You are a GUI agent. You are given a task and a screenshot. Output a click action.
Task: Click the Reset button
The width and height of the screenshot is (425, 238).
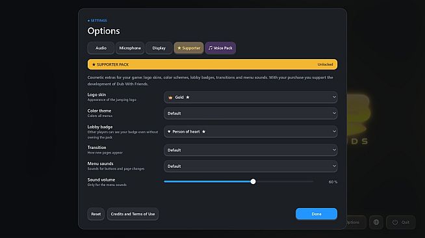(x=96, y=214)
